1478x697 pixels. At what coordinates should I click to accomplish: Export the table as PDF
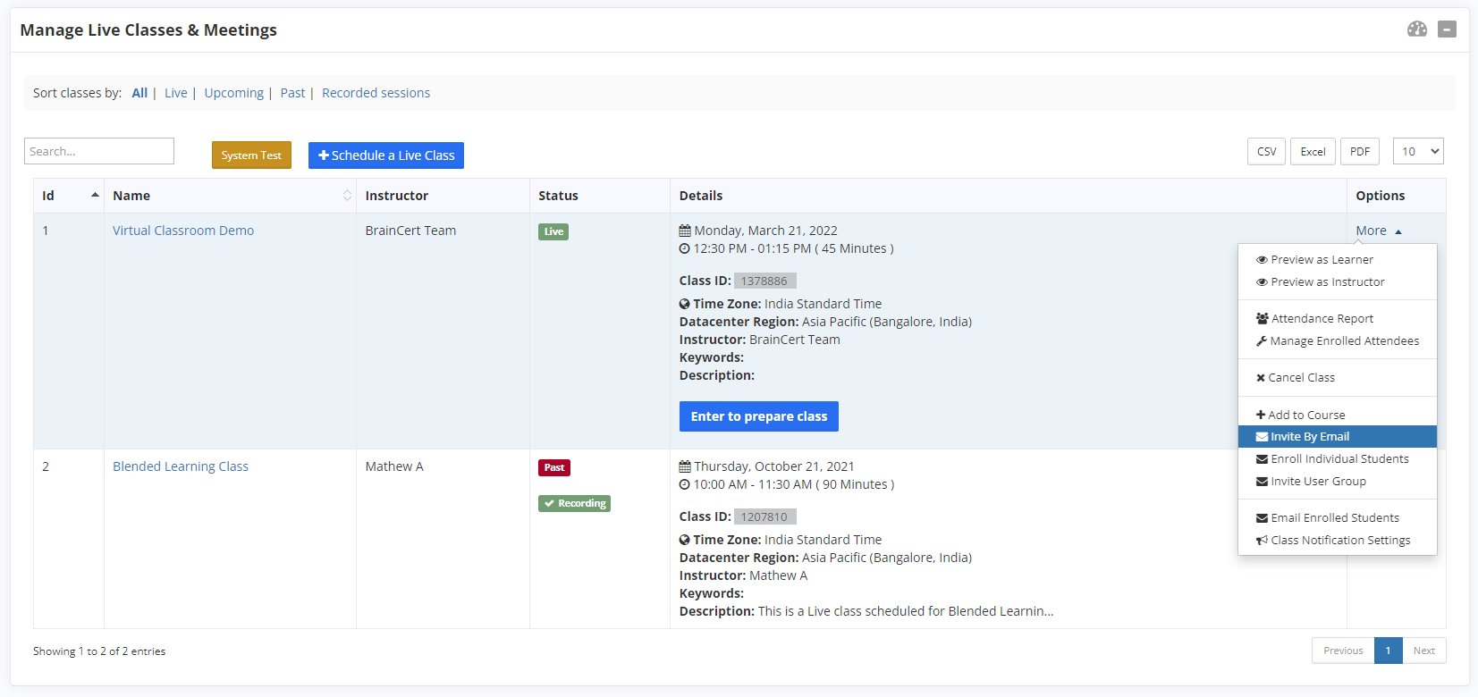click(1360, 152)
